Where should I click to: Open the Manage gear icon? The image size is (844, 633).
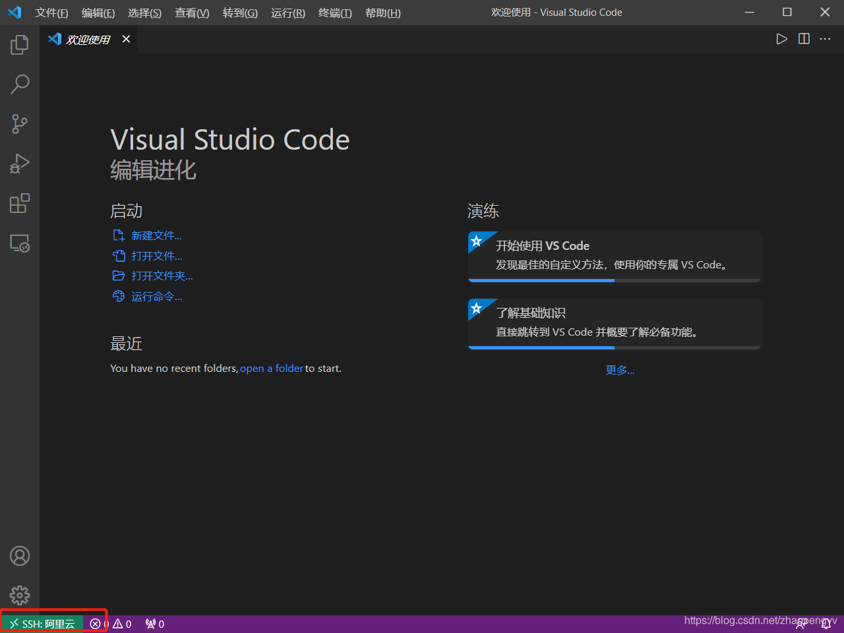click(x=20, y=595)
